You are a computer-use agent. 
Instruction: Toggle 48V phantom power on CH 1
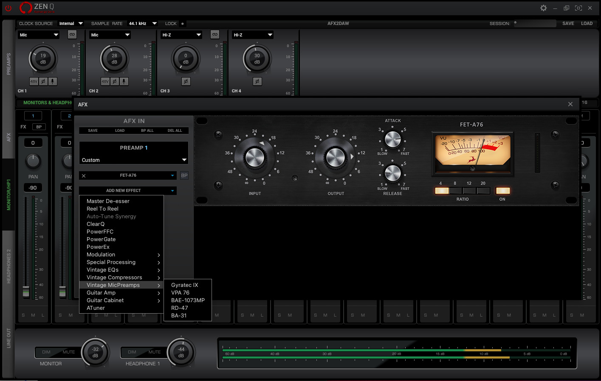tap(34, 81)
